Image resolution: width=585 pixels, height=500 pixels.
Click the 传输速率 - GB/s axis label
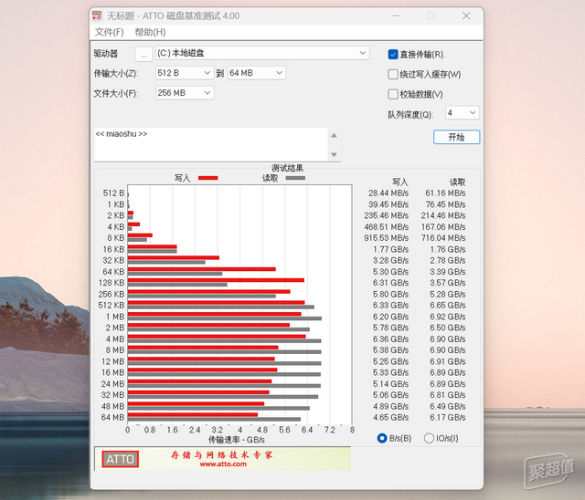(237, 440)
